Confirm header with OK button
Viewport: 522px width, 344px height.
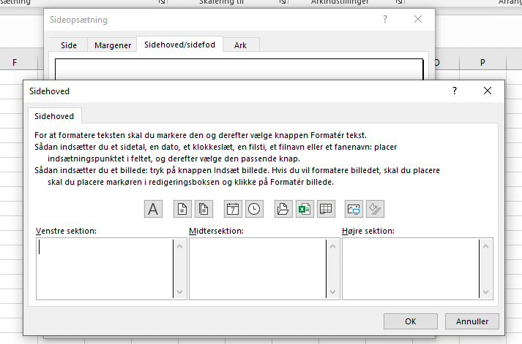point(411,321)
